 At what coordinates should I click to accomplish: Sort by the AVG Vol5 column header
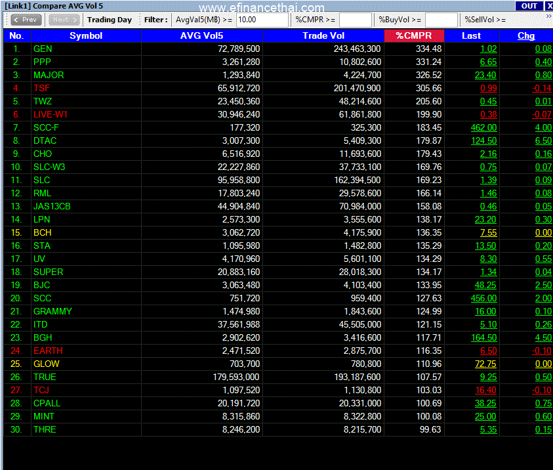coord(202,35)
